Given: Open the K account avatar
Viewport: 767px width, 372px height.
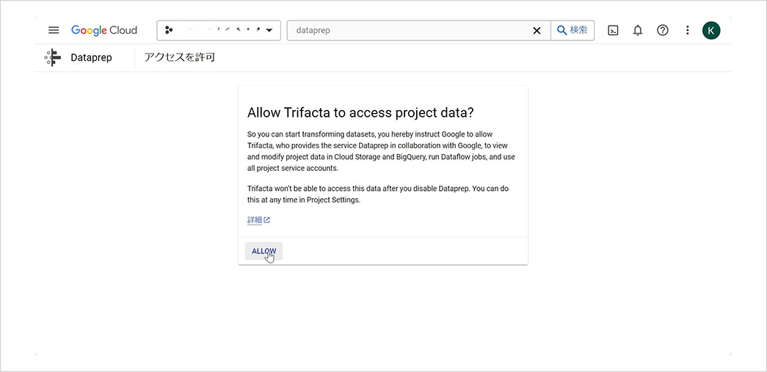Looking at the screenshot, I should pos(711,30).
